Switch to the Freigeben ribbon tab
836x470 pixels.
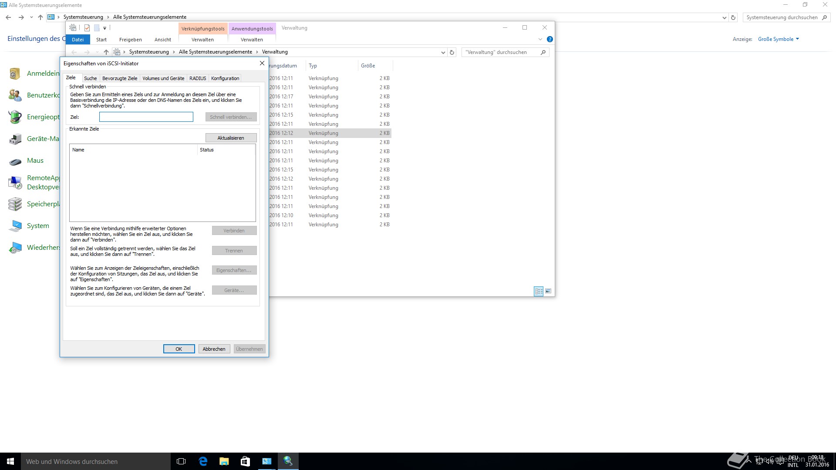131,40
